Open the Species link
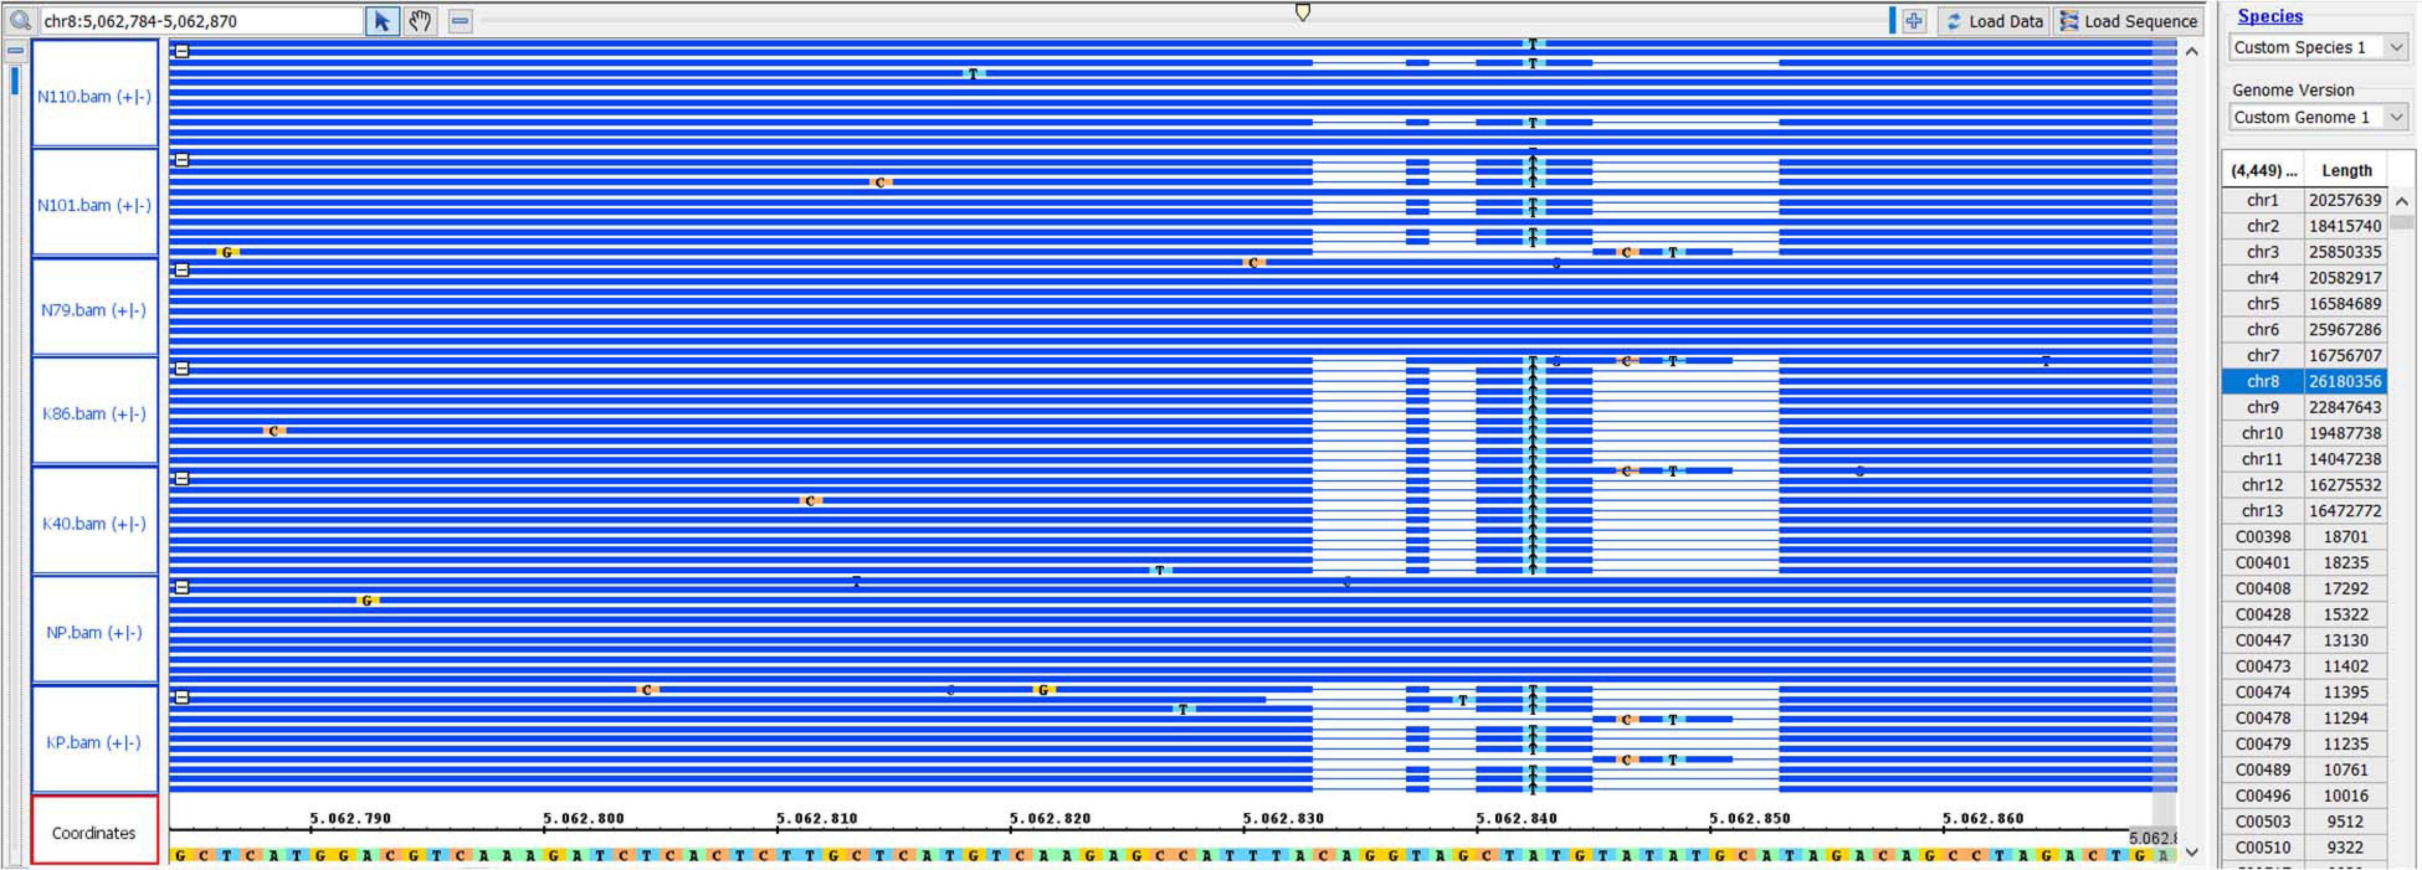2422x870 pixels. 2269,16
